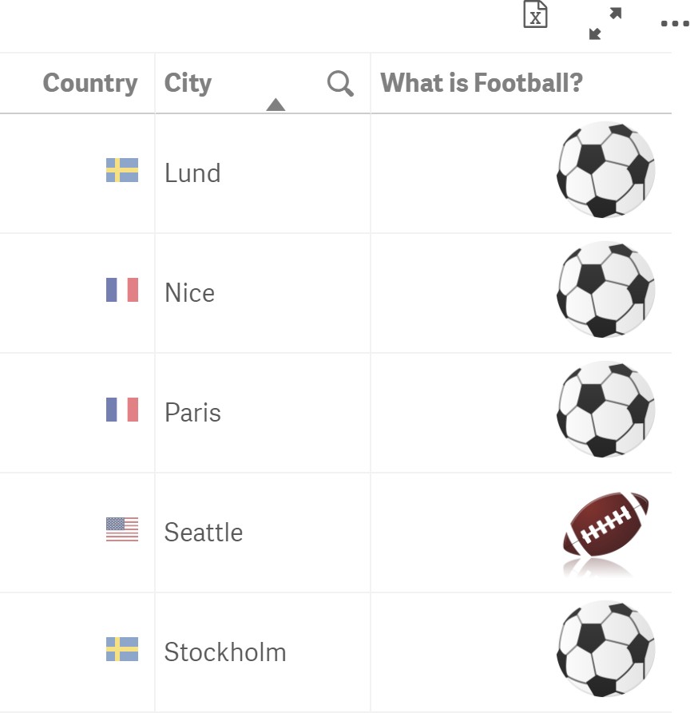Select the France flag beside Nice
The image size is (690, 713).
[122, 290]
